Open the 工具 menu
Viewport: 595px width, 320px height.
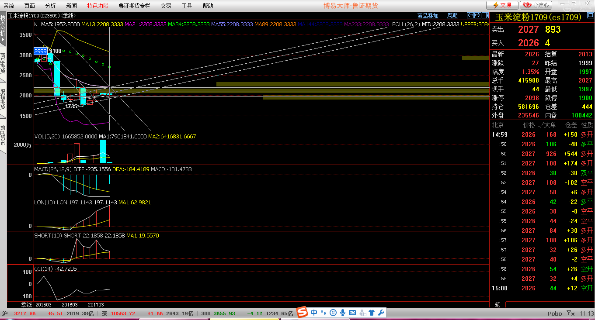point(187,6)
